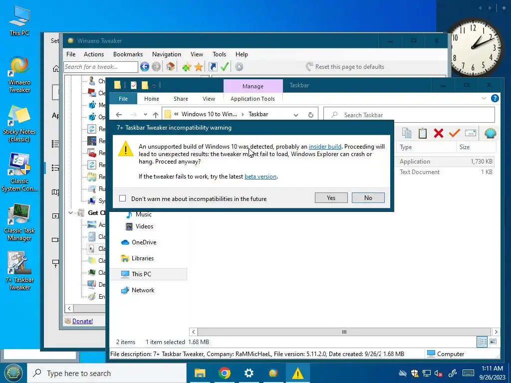
Task: Click the Windows taskbar search box
Action: point(107,373)
